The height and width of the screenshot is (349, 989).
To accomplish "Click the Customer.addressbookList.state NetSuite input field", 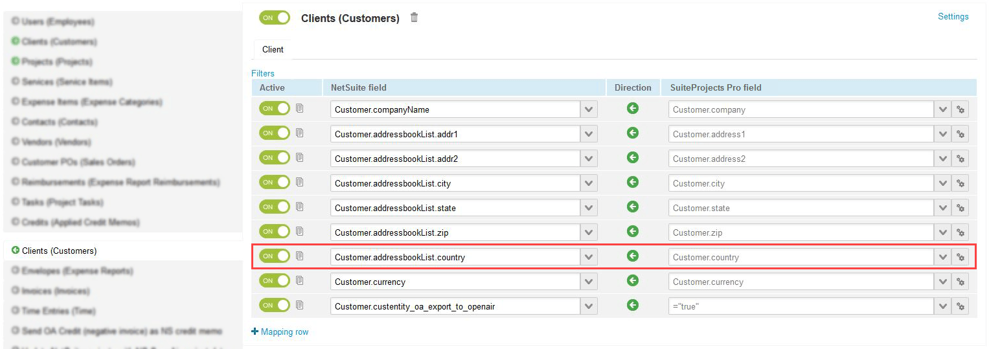I will coord(455,208).
